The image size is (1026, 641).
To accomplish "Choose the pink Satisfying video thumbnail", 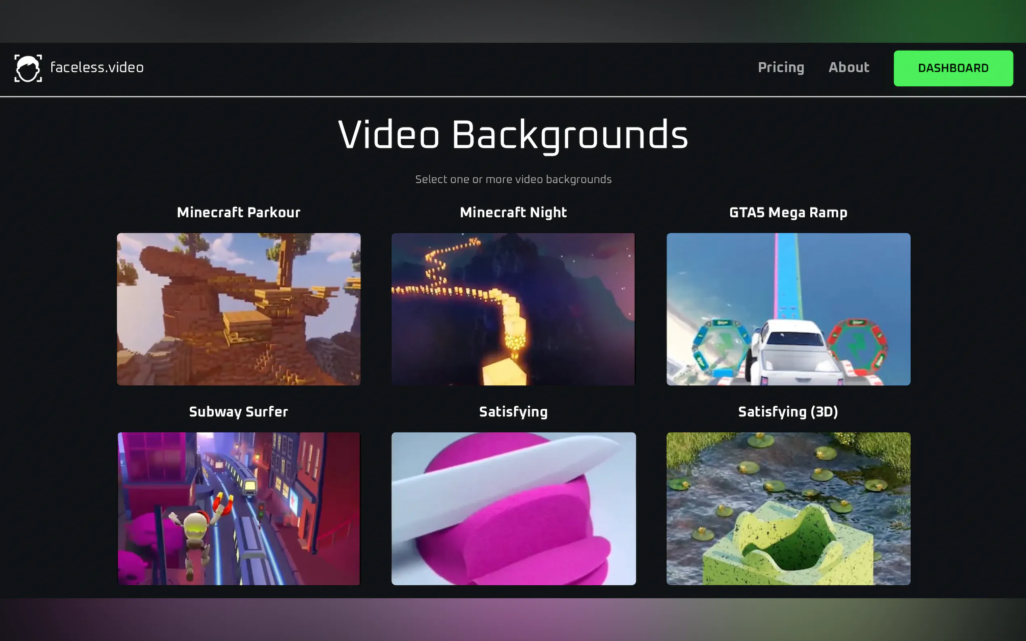I will click(x=513, y=508).
